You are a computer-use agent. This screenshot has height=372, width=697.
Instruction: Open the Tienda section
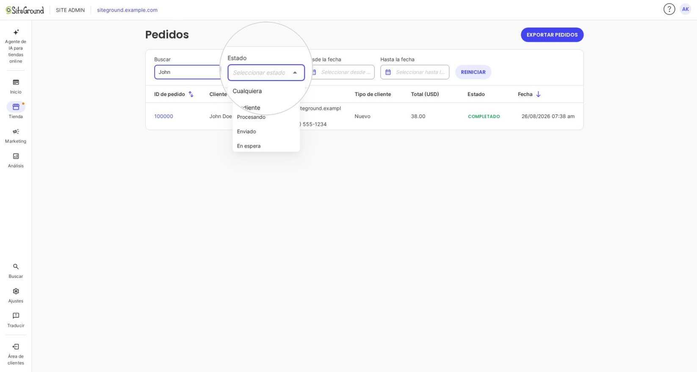16,111
